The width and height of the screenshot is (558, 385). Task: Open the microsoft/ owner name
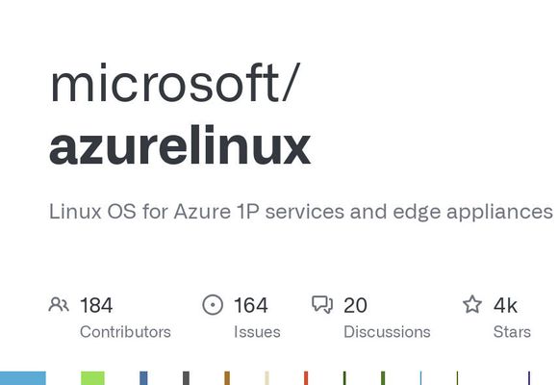175,84
